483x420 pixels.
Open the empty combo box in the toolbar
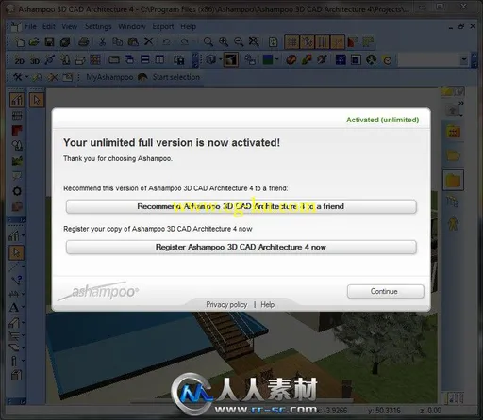tap(433, 59)
